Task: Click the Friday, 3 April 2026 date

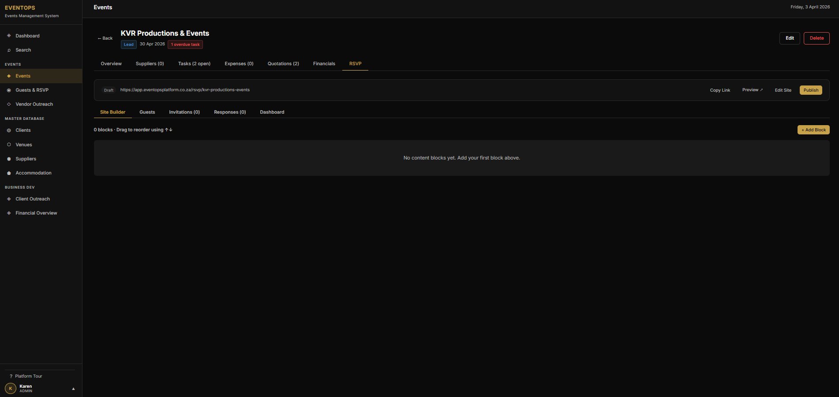Action: tap(810, 7)
